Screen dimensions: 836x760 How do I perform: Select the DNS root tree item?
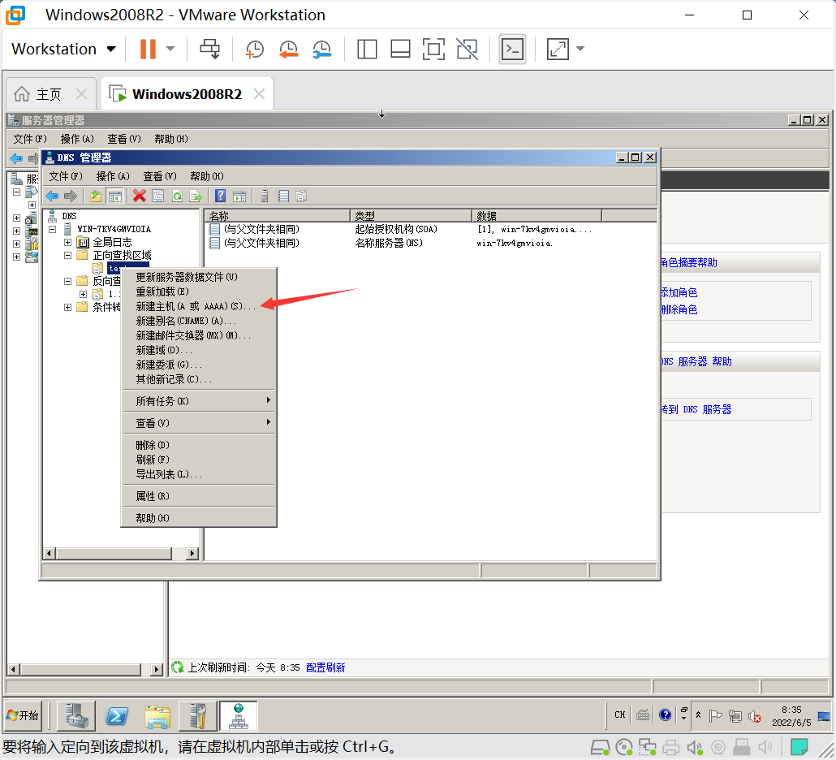tap(69, 216)
